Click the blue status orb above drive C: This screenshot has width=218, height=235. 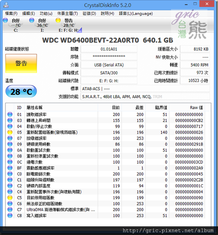tap(5, 20)
